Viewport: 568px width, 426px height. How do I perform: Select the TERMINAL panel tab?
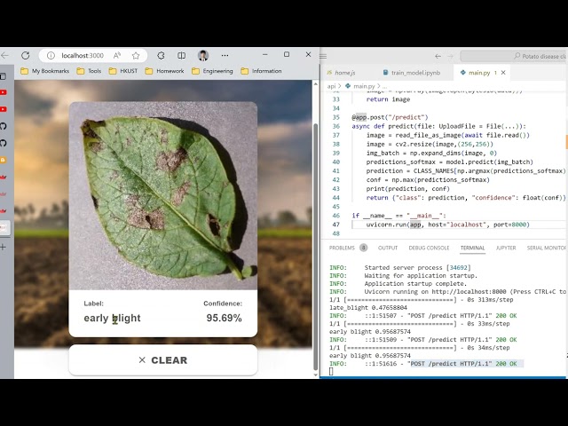point(472,248)
